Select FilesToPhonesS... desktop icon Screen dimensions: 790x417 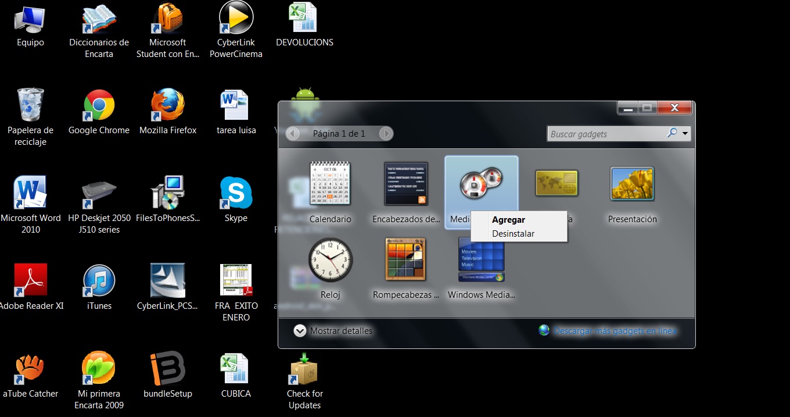pos(168,199)
